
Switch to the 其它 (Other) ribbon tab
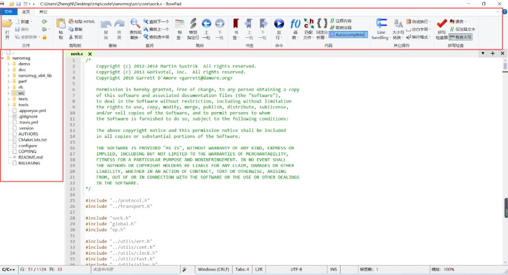(x=43, y=12)
